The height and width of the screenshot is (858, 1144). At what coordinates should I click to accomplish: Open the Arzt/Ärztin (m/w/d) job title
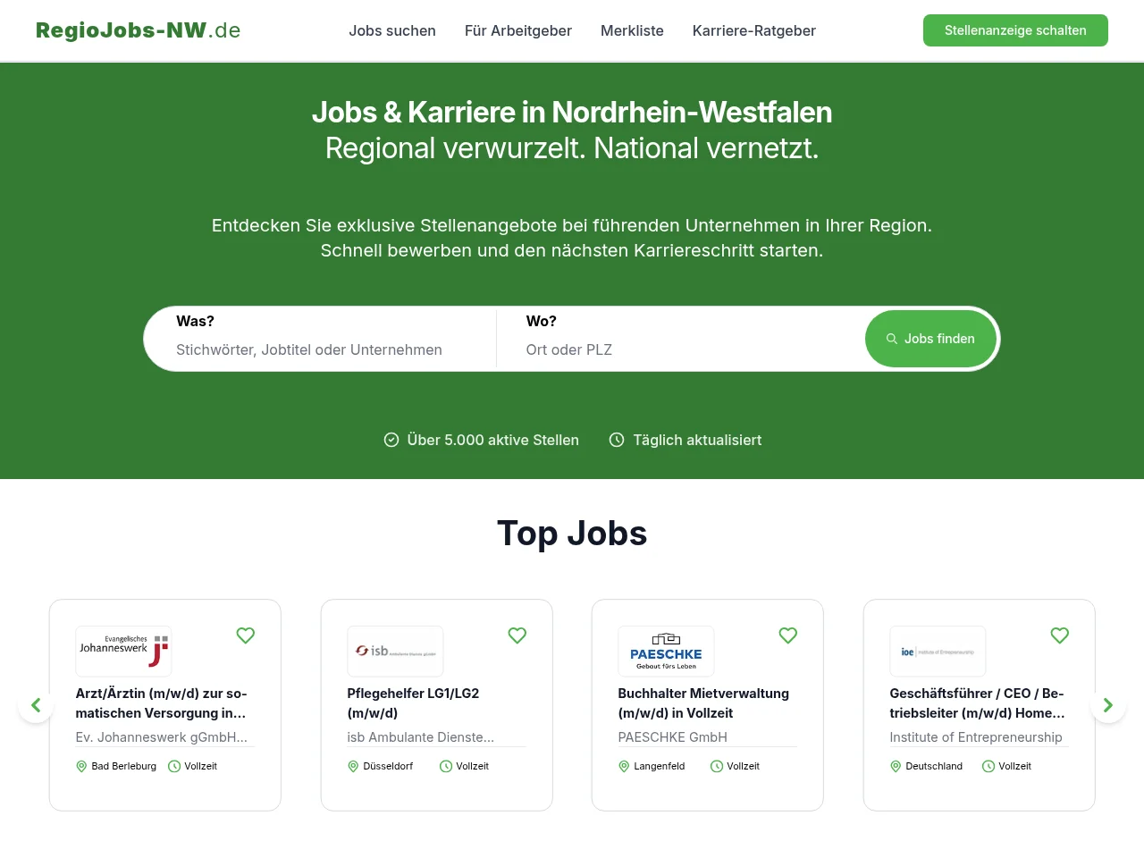coord(161,703)
